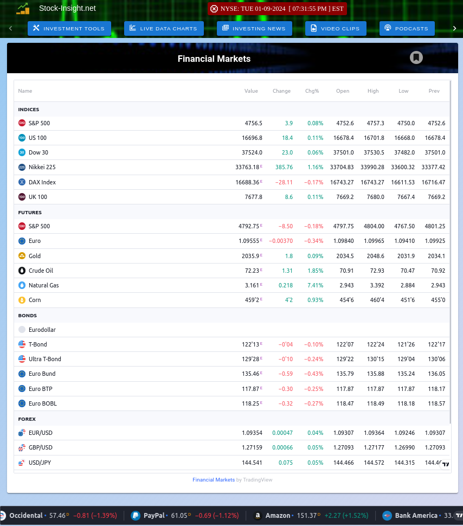Click the Ultra T-Bond row name
463x526 pixels.
pos(45,359)
